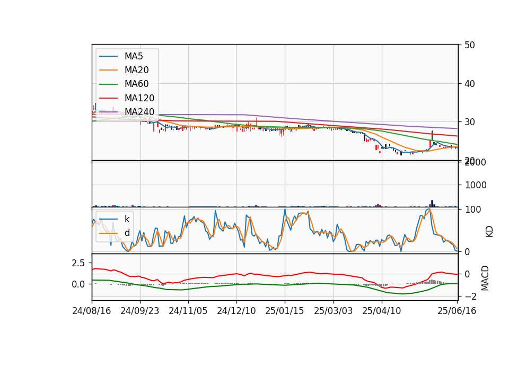Click the volume axis value 1000
Image resolution: width=509 pixels, height=366 pixels.
click(x=476, y=185)
